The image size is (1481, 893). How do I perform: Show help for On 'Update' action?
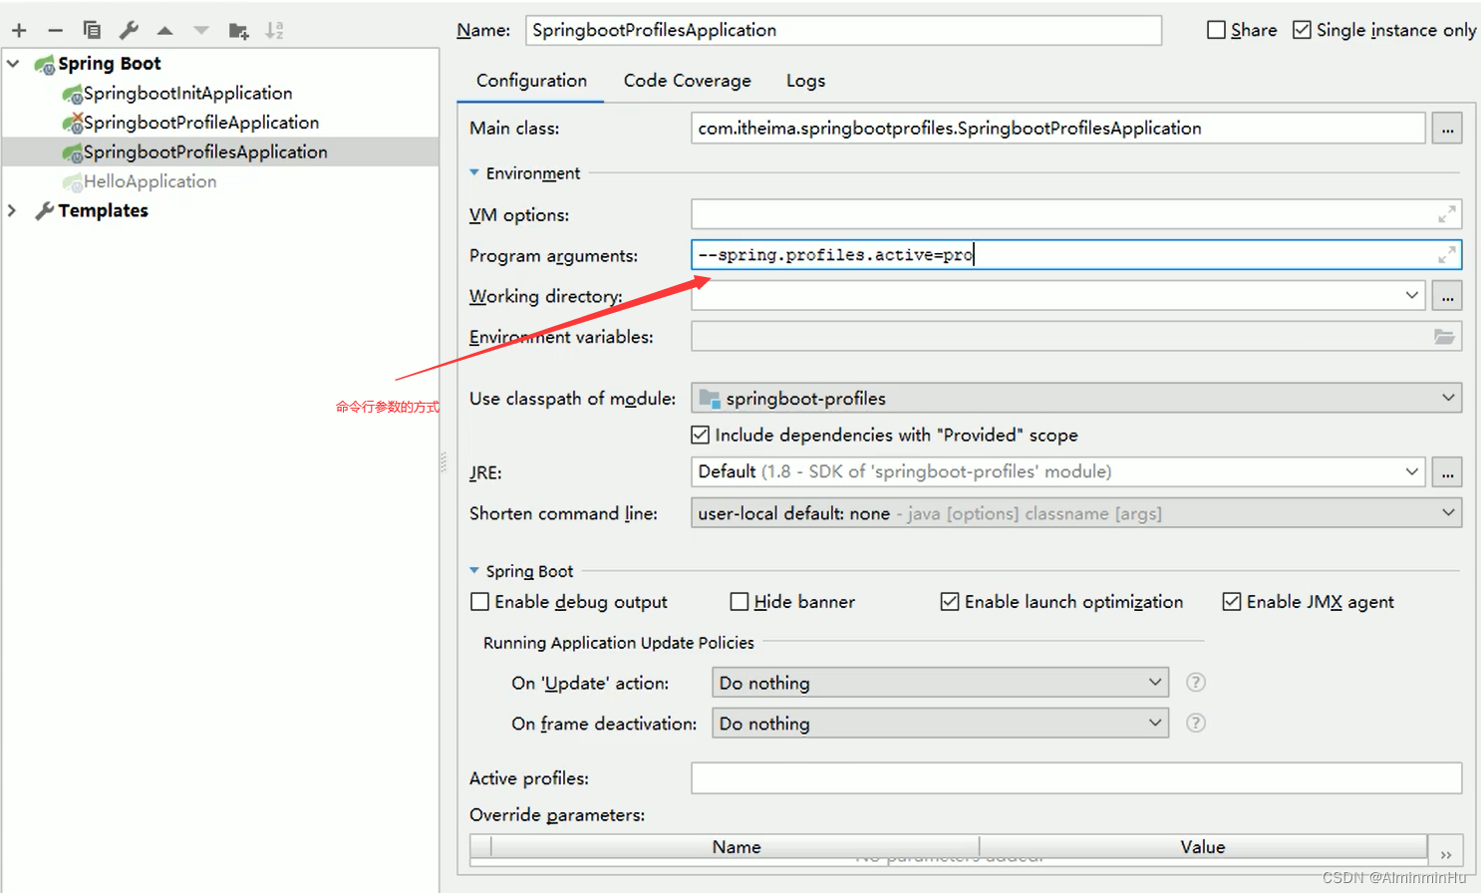(1196, 683)
